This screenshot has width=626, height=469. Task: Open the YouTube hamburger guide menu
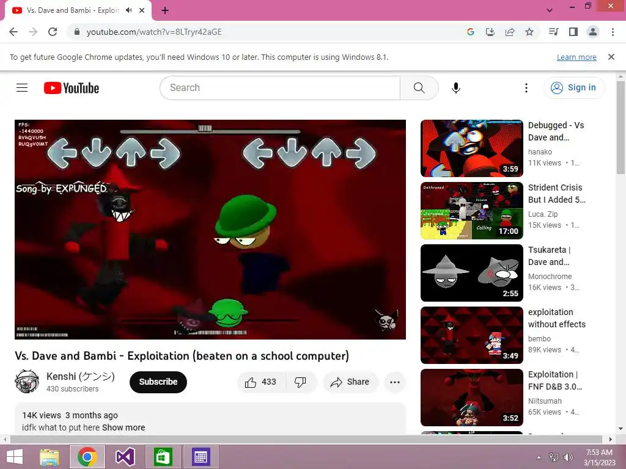(x=22, y=87)
